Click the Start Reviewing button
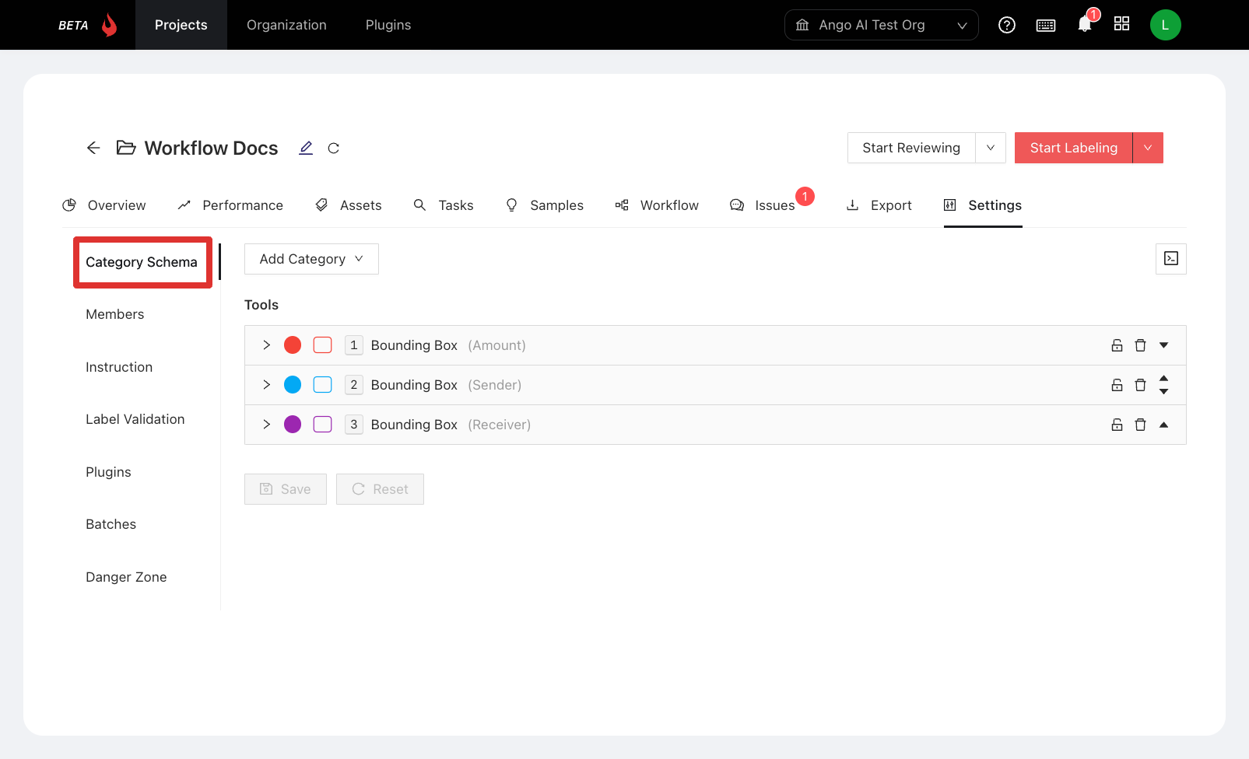This screenshot has width=1249, height=759. pyautogui.click(x=910, y=148)
